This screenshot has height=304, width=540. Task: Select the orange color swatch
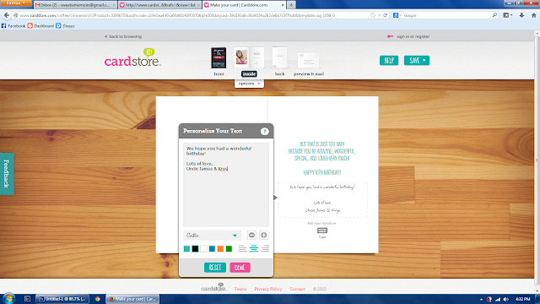click(x=220, y=248)
